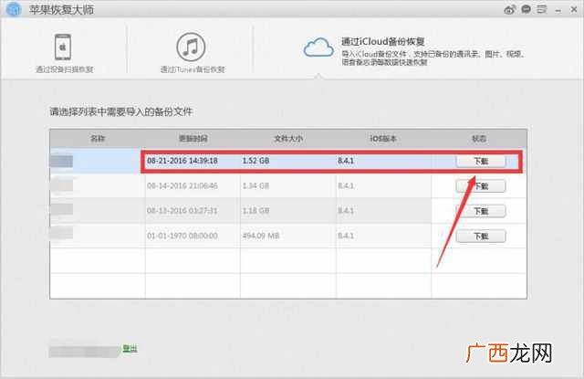Viewport: 584px width, 379px height.
Task: Click the 名称 column header
Action: point(98,139)
